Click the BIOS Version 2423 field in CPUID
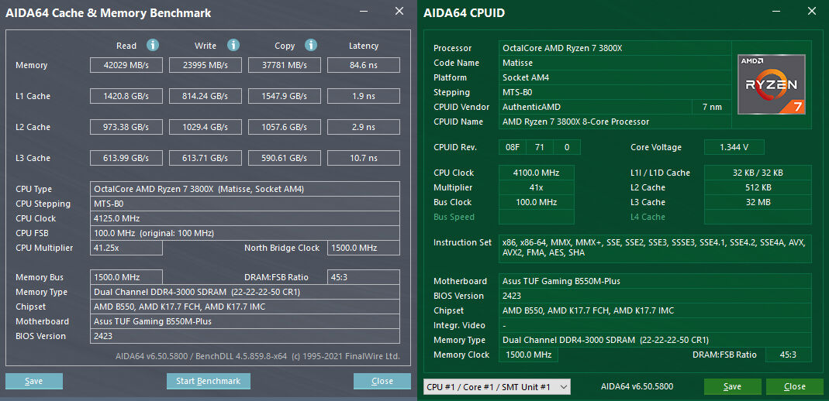This screenshot has width=829, height=401. point(655,296)
